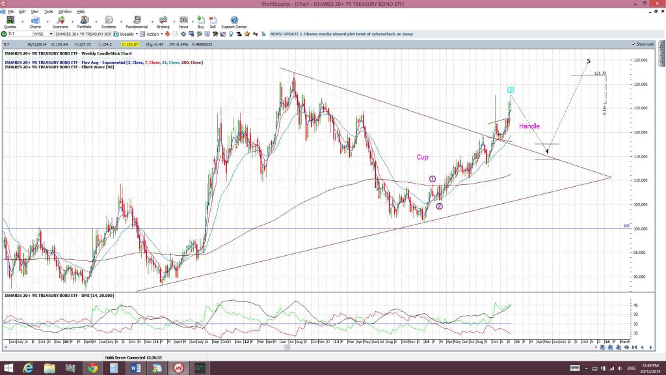Open the Tools menu
Image resolution: width=666 pixels, height=375 pixels.
click(x=48, y=12)
